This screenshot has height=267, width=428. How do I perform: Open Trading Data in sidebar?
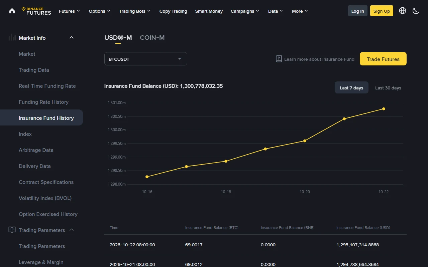point(34,70)
